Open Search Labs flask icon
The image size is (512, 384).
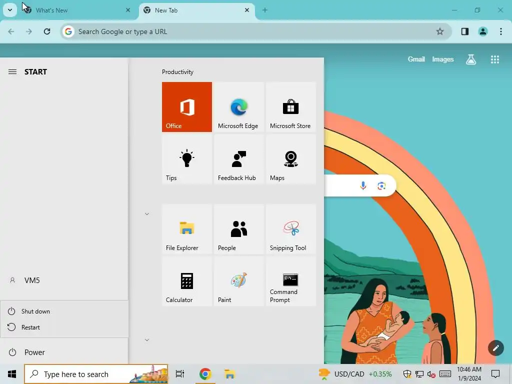pyautogui.click(x=471, y=59)
